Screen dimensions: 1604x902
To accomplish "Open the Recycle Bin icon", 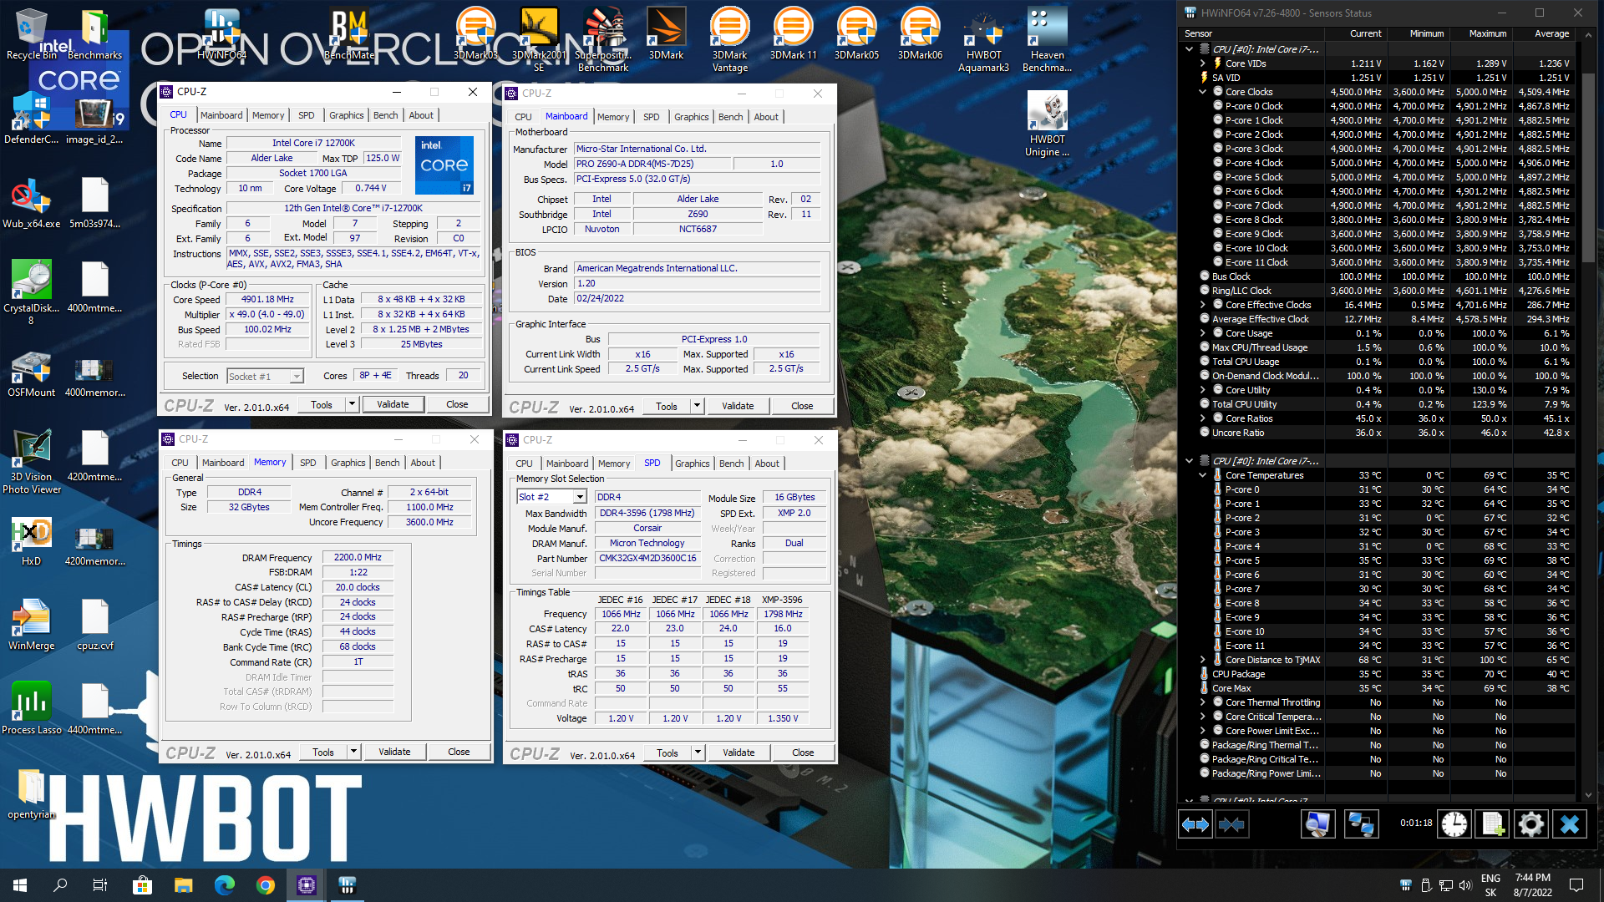I will click(31, 35).
